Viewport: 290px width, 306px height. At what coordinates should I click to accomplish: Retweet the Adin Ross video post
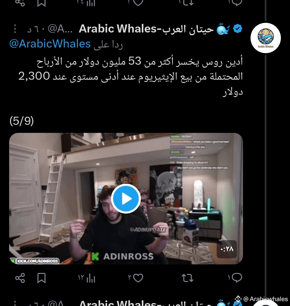pyautogui.click(x=187, y=278)
